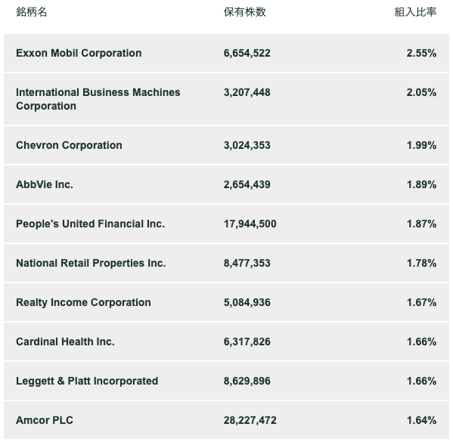Click the 保有株数 column header
Viewport: 453px width, 442px height.
click(245, 12)
